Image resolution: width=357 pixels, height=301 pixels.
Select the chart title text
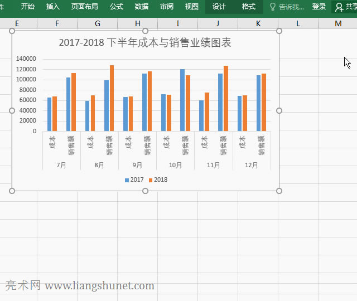coord(145,43)
